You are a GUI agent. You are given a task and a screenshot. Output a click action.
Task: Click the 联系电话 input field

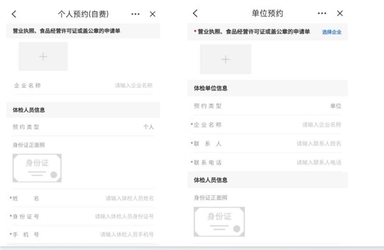tap(268, 162)
